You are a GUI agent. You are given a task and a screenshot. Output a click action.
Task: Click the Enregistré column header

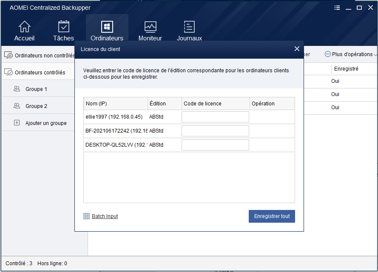346,69
